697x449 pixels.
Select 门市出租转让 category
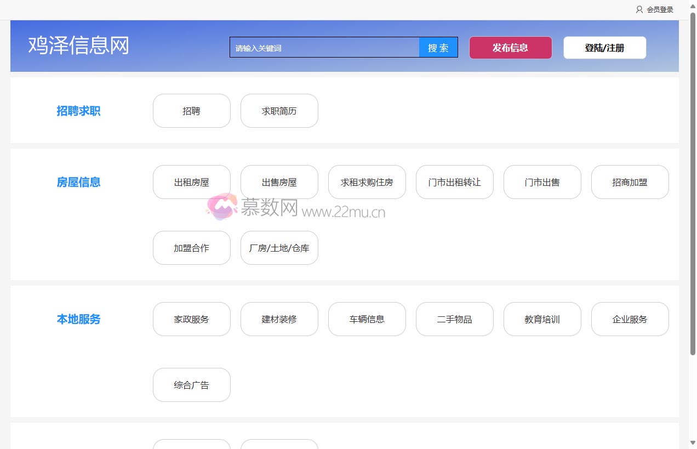454,182
